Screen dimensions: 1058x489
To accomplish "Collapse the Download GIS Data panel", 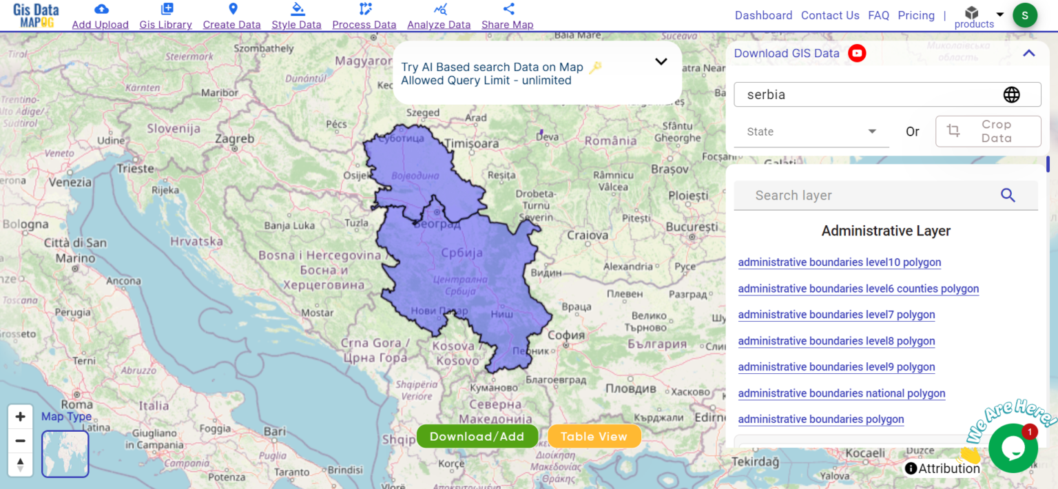I will [x=1028, y=53].
